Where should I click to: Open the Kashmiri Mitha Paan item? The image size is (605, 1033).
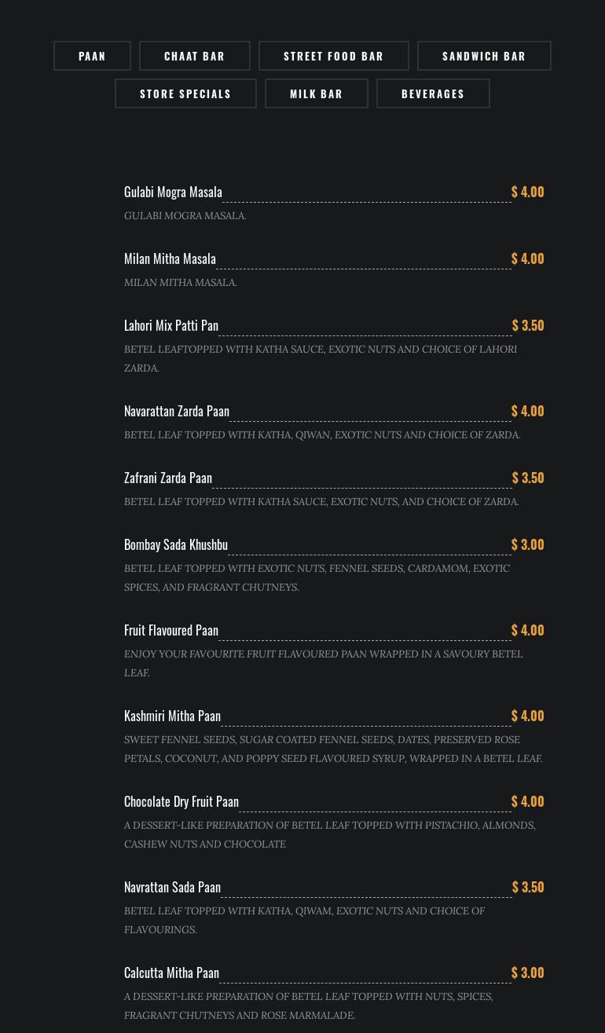point(172,716)
